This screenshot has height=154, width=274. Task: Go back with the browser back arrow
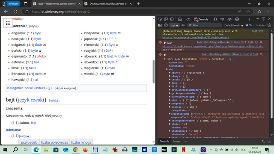tap(6, 12)
